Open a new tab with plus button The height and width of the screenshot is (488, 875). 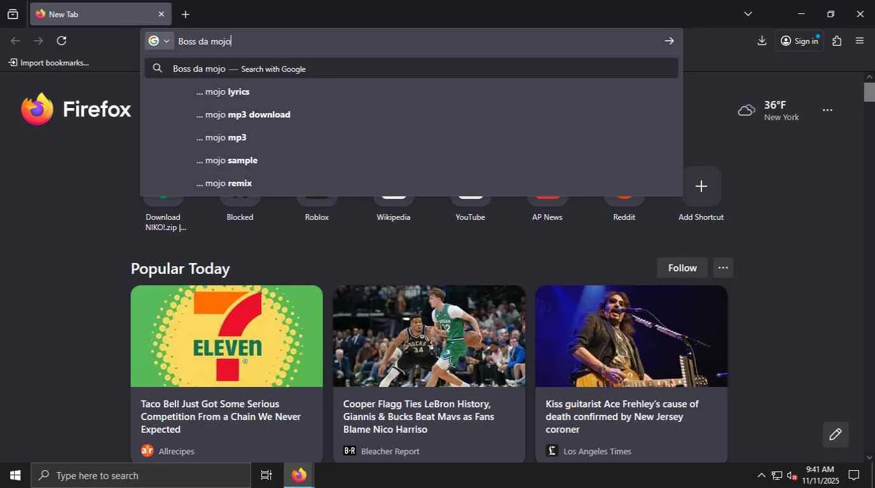pos(185,14)
